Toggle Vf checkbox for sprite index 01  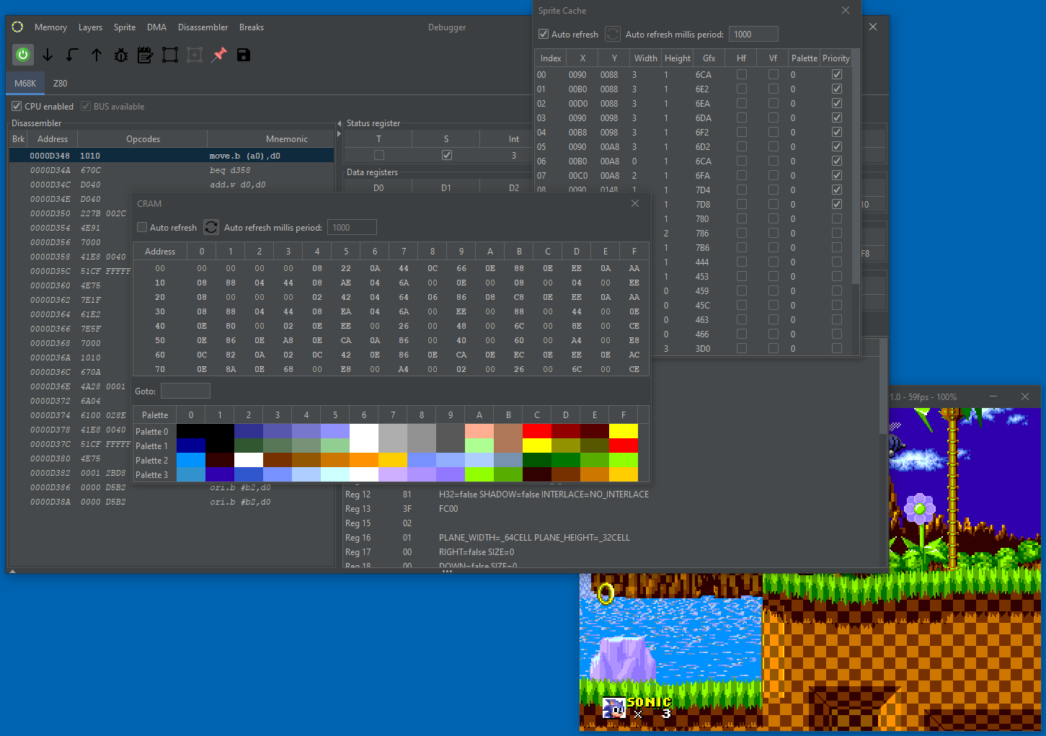pos(774,89)
